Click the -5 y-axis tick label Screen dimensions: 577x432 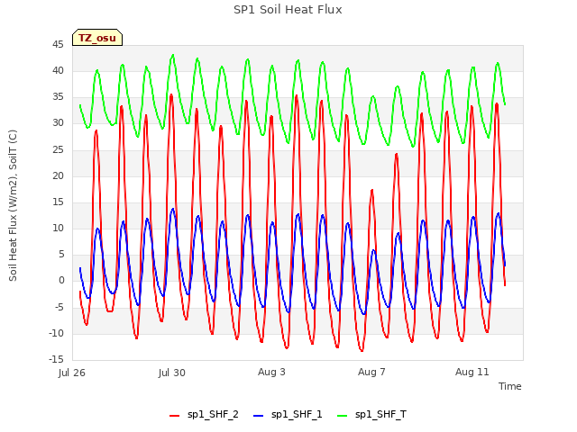[60, 307]
